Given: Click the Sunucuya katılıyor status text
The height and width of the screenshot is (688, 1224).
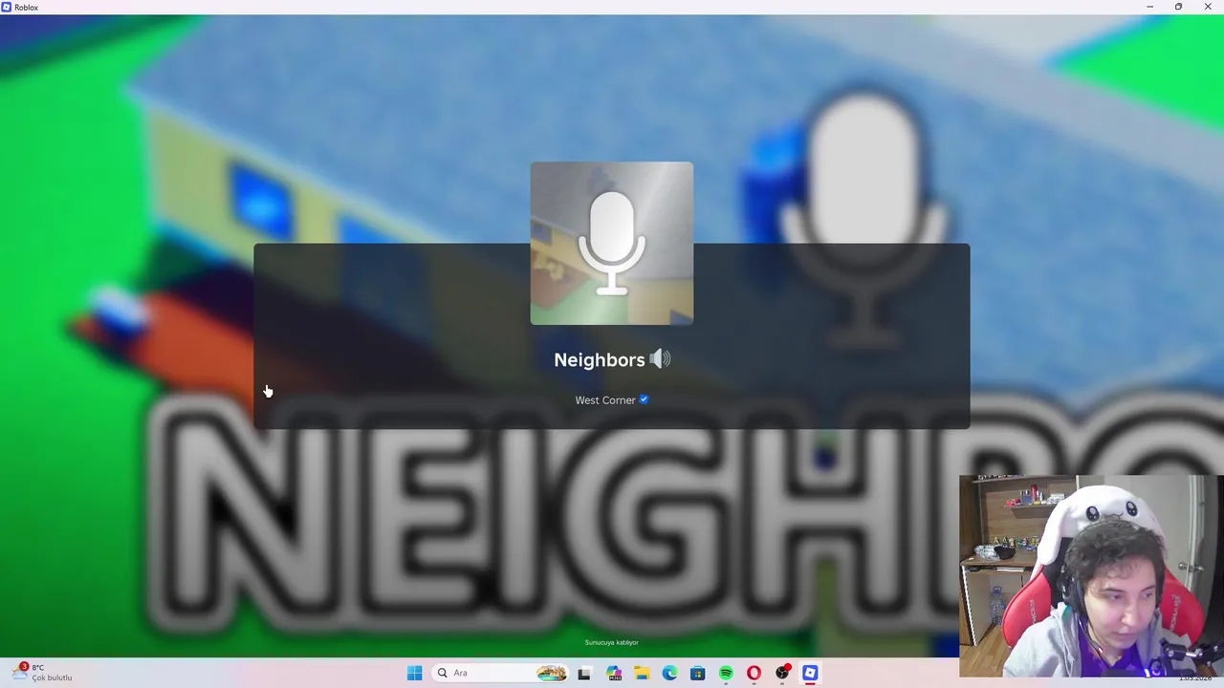Looking at the screenshot, I should (612, 642).
